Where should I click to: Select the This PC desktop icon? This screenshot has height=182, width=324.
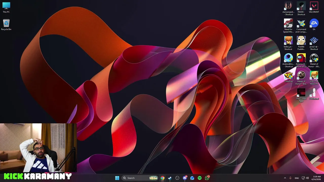point(6,7)
